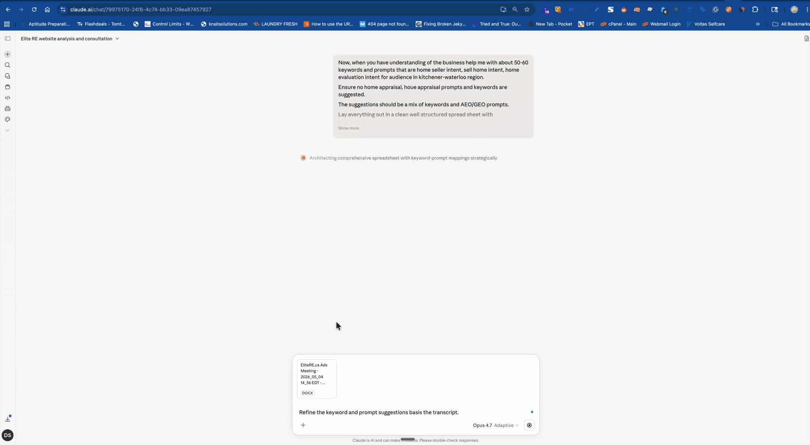
Task: Toggle the Claude sidebar panel open
Action: click(8, 38)
